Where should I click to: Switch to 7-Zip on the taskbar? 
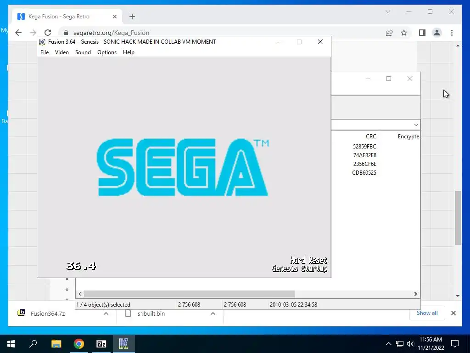(101, 344)
